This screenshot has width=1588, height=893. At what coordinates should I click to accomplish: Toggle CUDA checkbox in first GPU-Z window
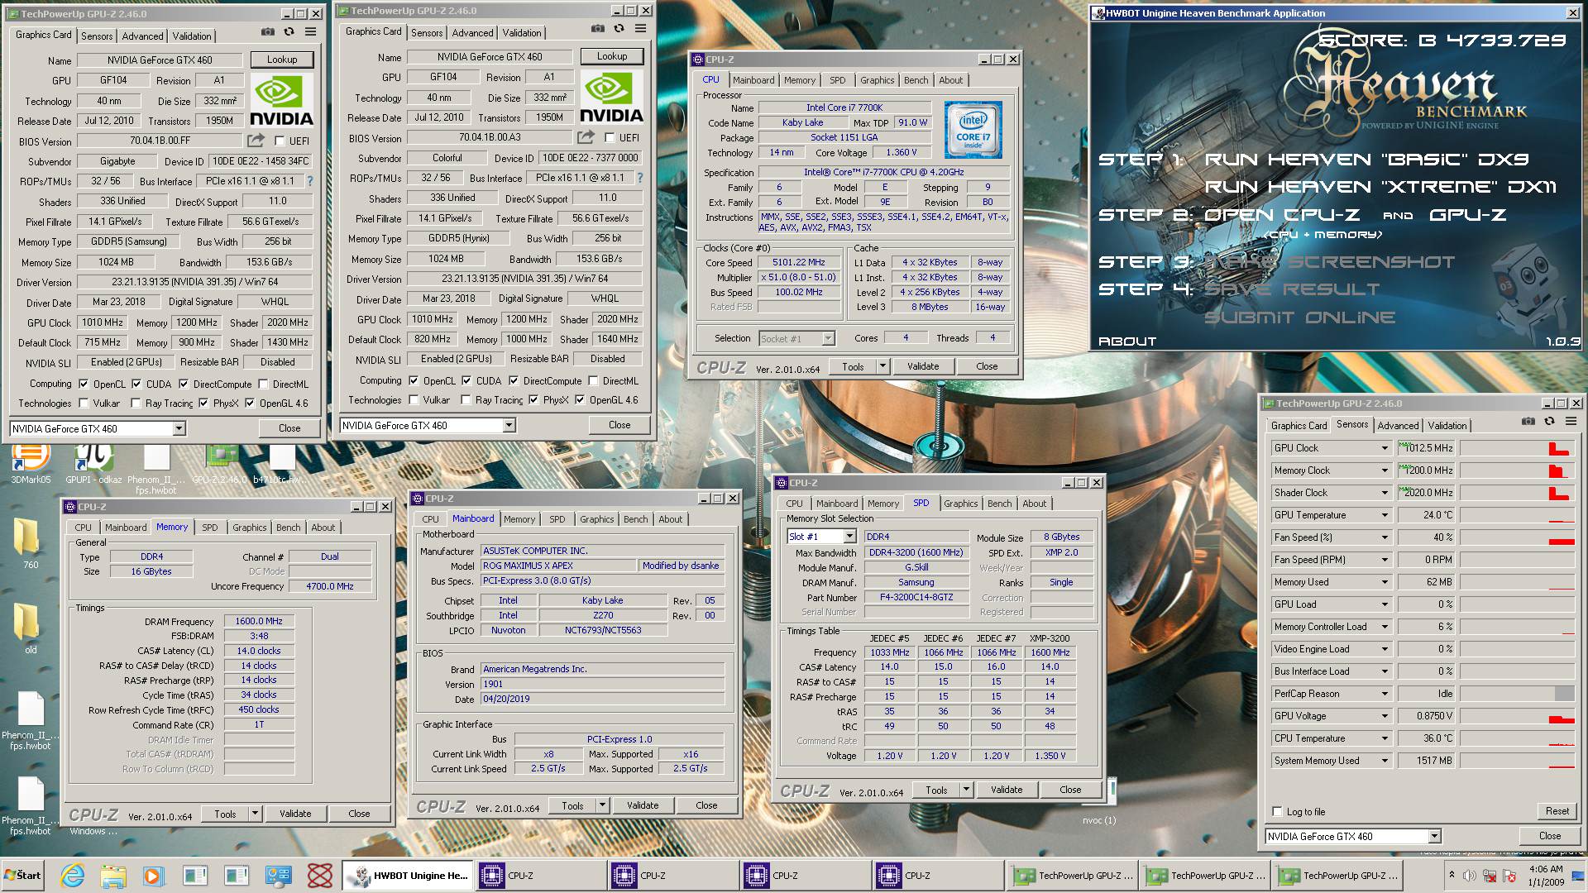tap(136, 384)
